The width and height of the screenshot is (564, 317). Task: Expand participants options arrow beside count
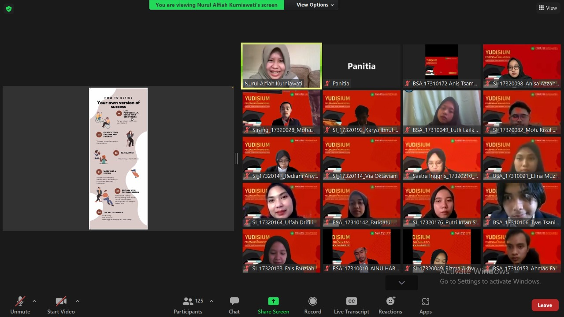click(x=211, y=301)
